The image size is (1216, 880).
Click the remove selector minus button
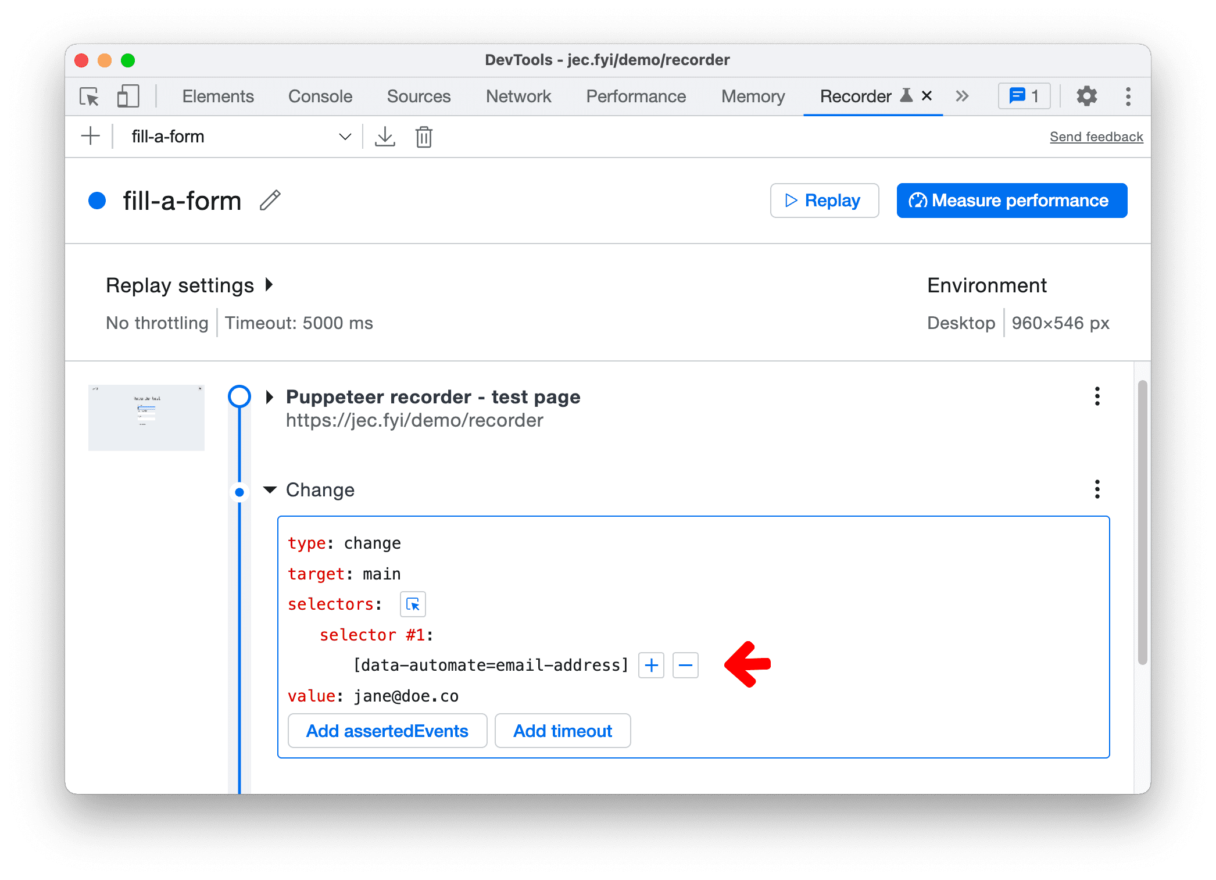click(x=686, y=665)
